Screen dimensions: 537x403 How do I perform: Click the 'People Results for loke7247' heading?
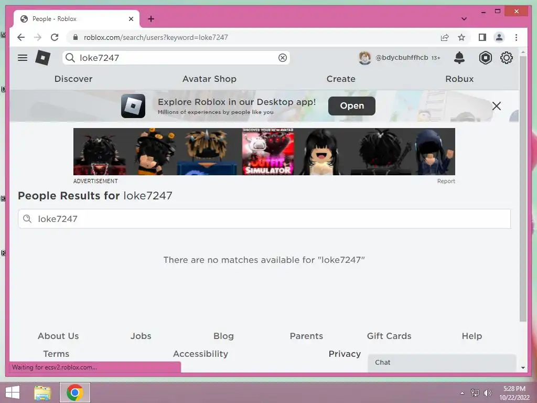tap(95, 196)
